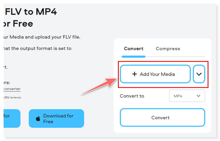Click the blue underline beneath Convert tab
Image resolution: width=220 pixels, height=141 pixels.
pos(133,57)
